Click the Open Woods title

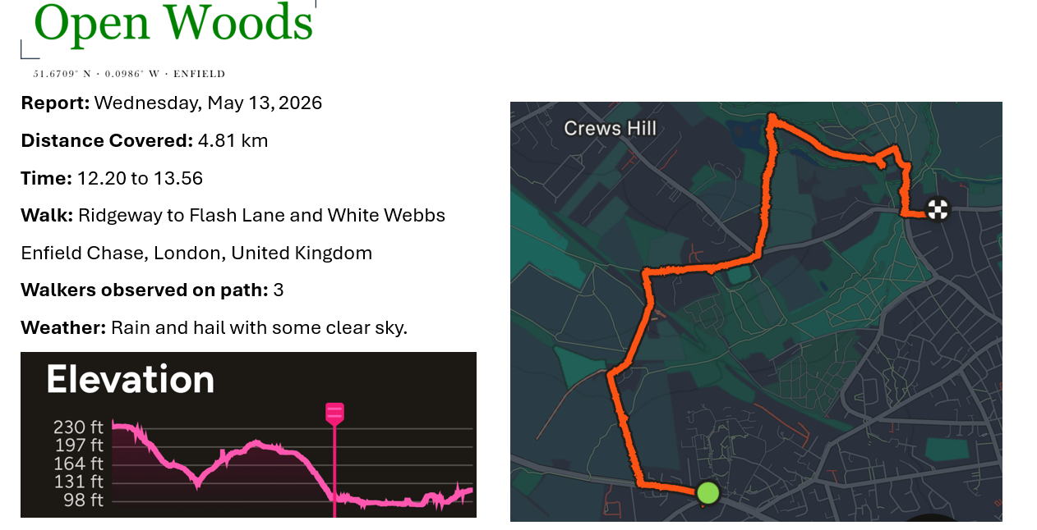pos(173,23)
